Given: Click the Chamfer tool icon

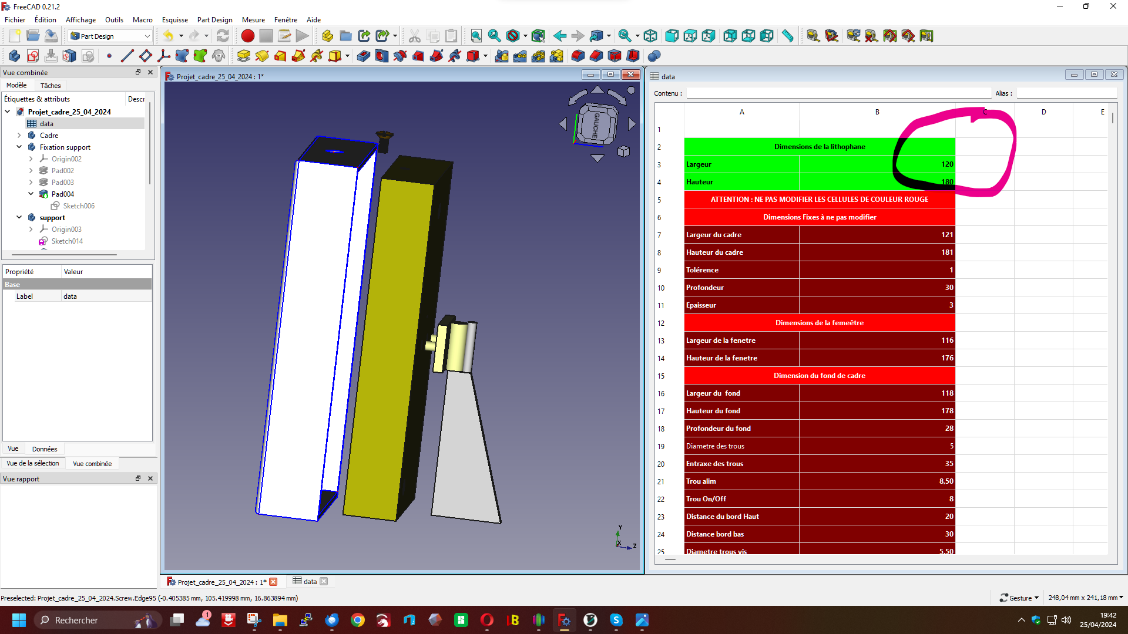Looking at the screenshot, I should (x=596, y=56).
